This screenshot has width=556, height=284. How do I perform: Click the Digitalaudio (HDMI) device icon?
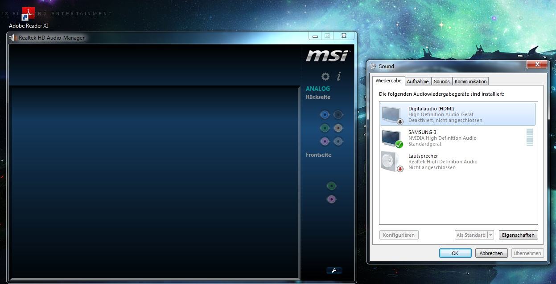tap(392, 114)
